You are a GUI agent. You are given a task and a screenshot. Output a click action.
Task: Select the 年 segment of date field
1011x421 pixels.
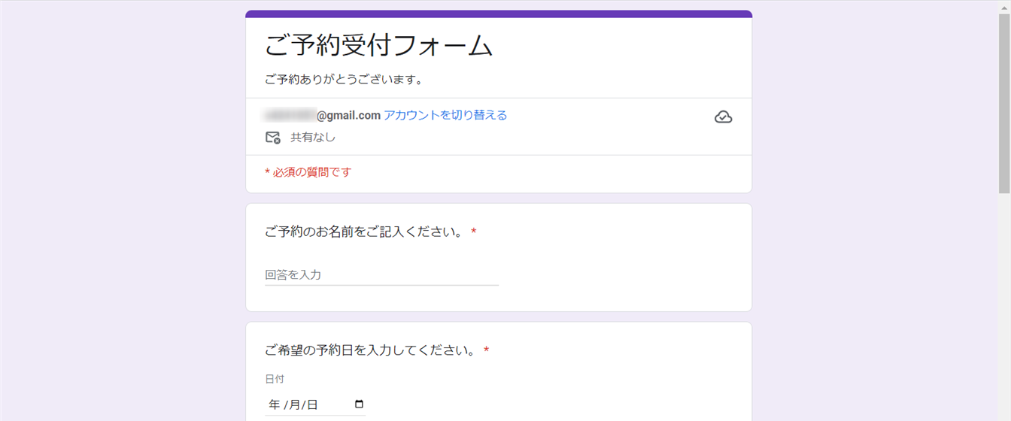coord(274,404)
